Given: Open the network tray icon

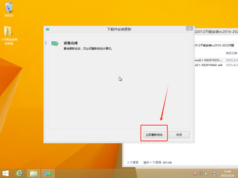Looking at the screenshot, I should pyautogui.click(x=201, y=173).
